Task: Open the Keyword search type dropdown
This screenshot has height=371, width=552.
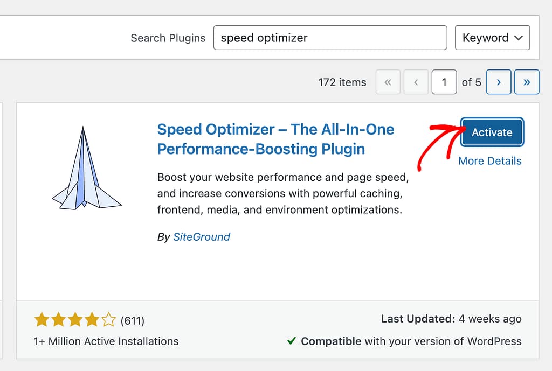Action: tap(492, 38)
